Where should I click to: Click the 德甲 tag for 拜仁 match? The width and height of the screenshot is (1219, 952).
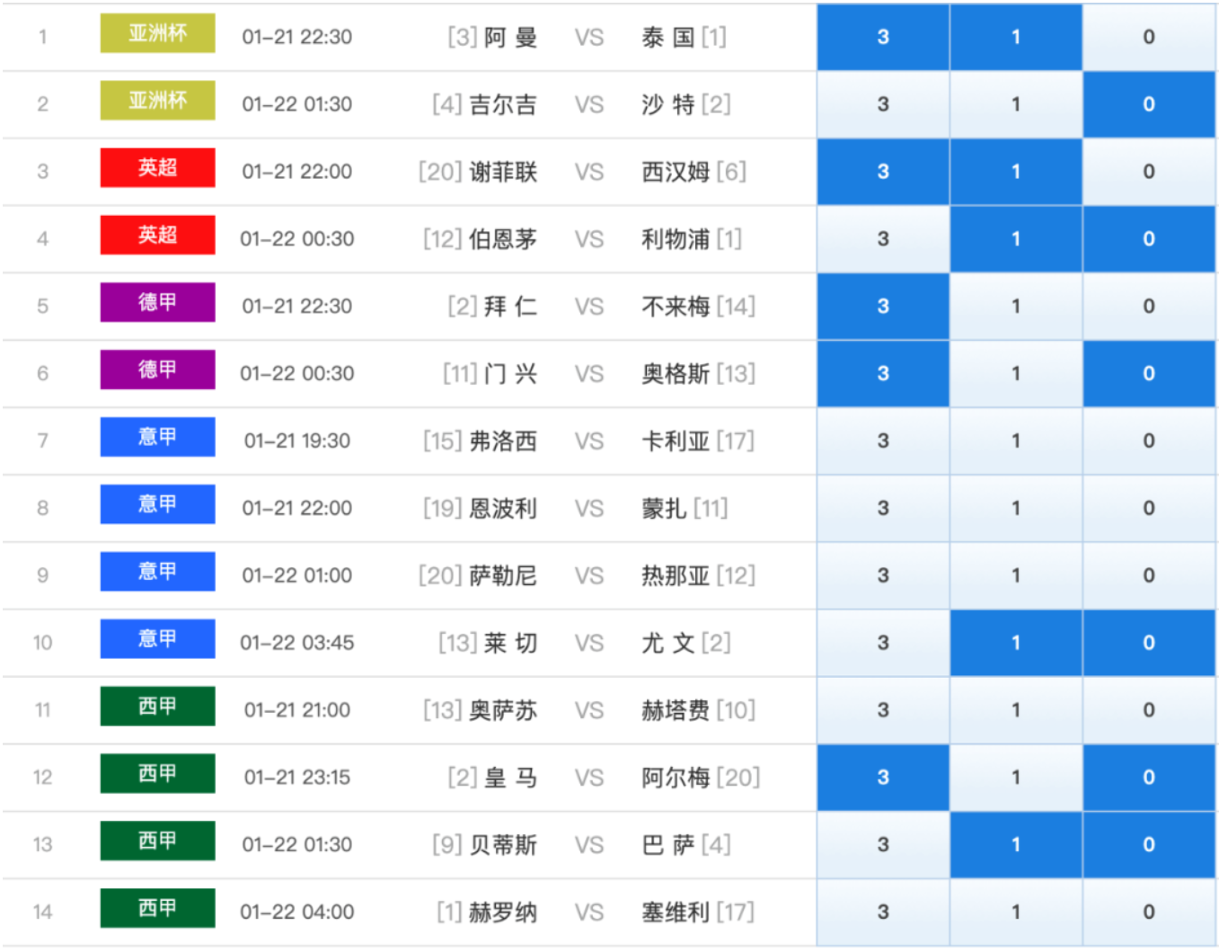click(157, 303)
